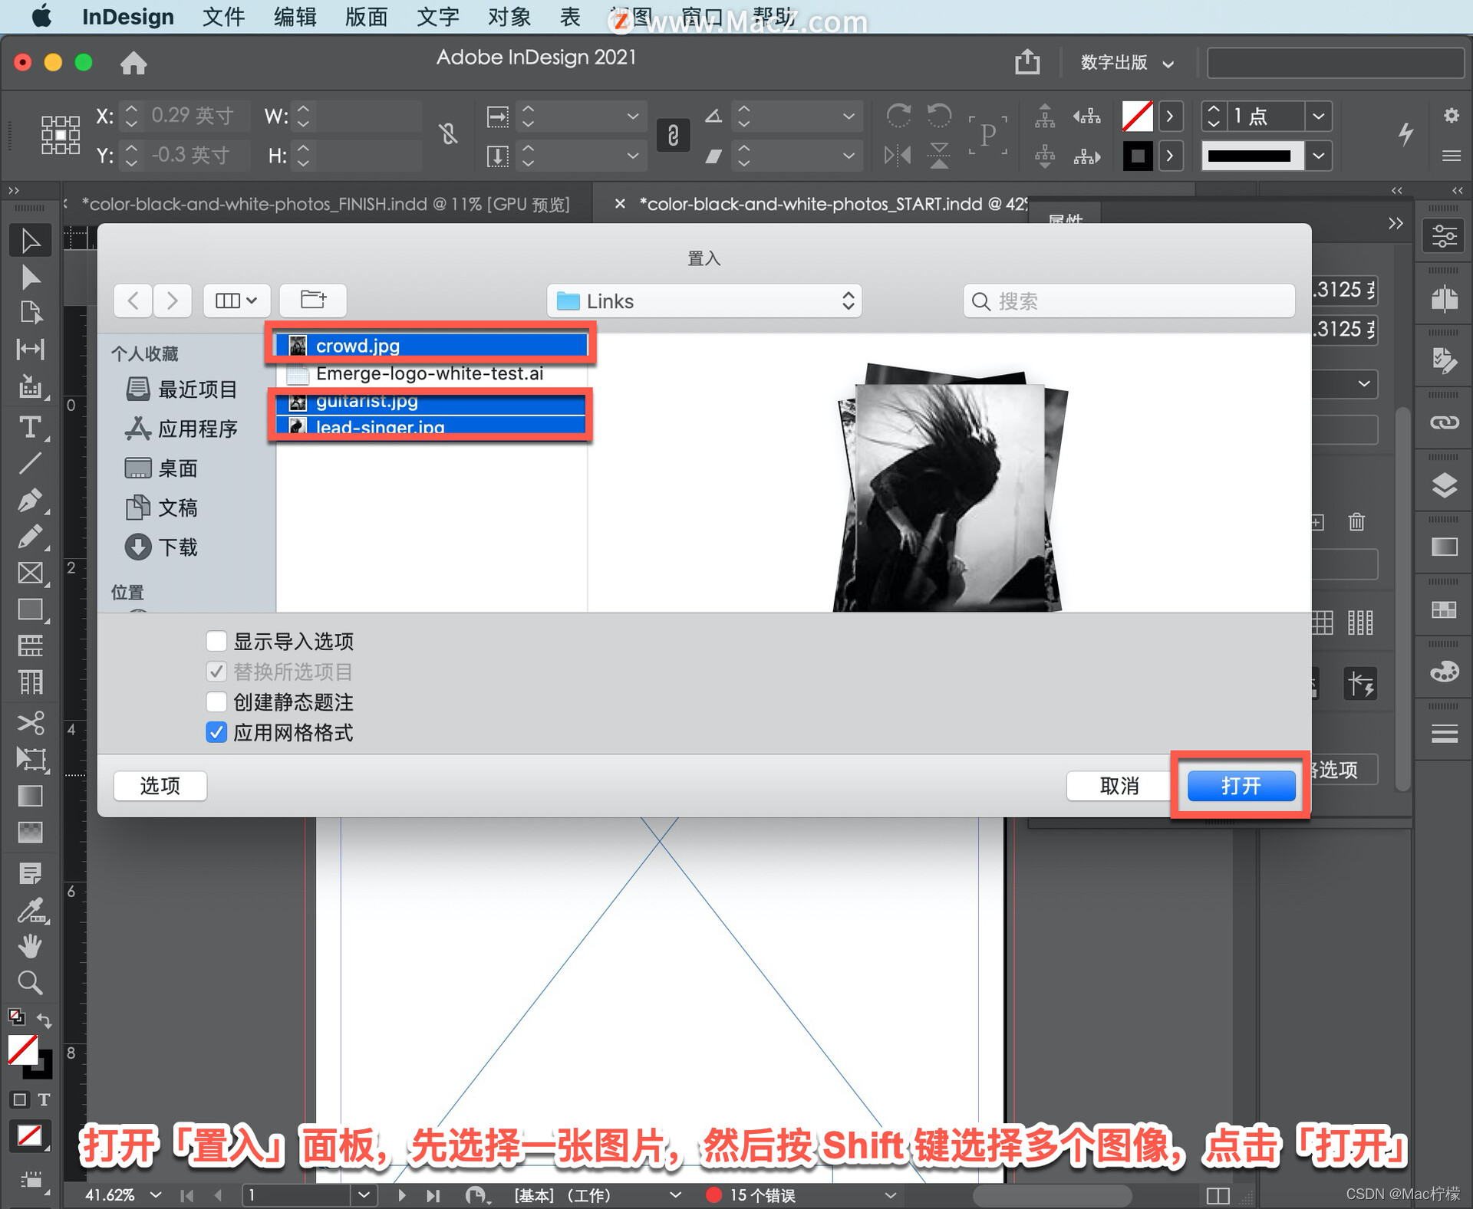Open the Links panel icon
The width and height of the screenshot is (1473, 1209).
coord(1444,422)
